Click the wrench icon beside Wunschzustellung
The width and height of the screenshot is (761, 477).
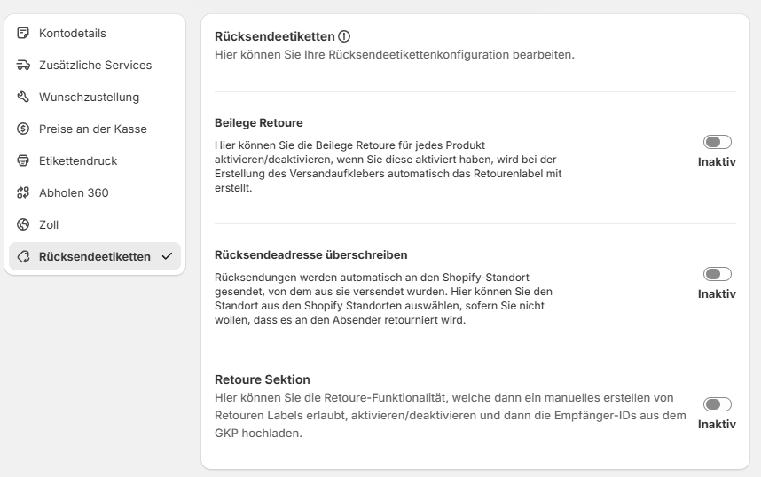(x=23, y=97)
